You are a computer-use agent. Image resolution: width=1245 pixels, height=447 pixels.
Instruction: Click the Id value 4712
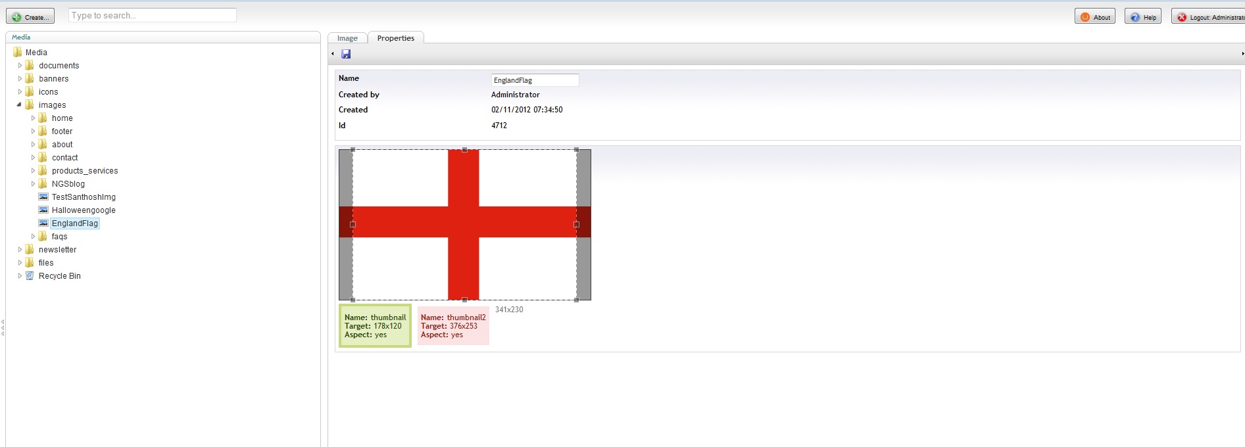499,126
